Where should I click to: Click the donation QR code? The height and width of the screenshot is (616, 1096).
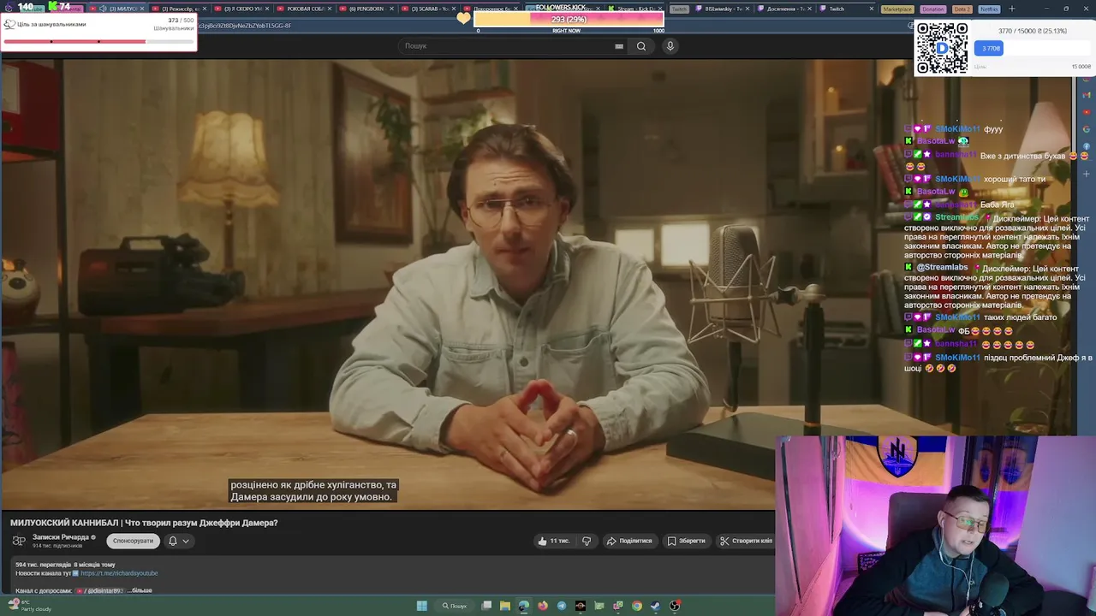(x=942, y=48)
